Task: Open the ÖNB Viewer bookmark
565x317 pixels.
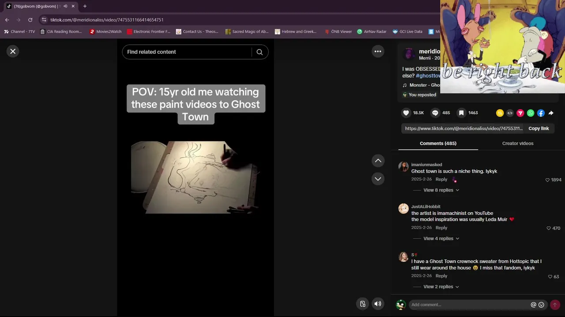Action: tap(338, 32)
